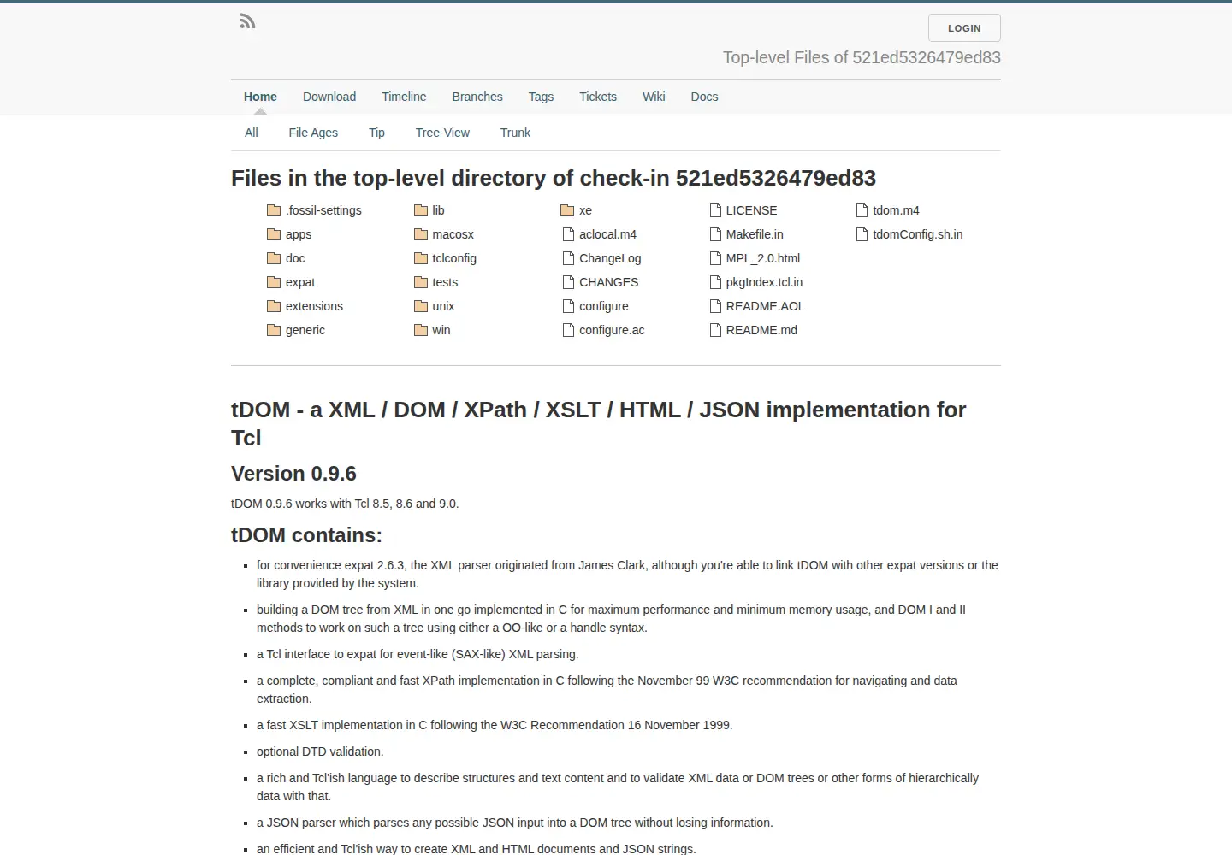Image resolution: width=1232 pixels, height=855 pixels.
Task: Open the Docs tab
Action: point(704,97)
